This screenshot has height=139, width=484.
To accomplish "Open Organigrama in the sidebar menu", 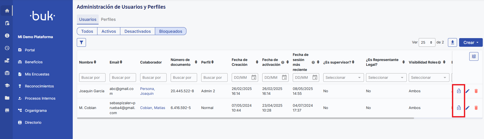I will [x=36, y=111].
